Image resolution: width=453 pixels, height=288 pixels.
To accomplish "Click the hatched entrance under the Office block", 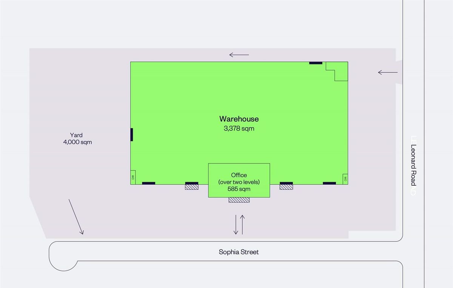I will coord(239,200).
